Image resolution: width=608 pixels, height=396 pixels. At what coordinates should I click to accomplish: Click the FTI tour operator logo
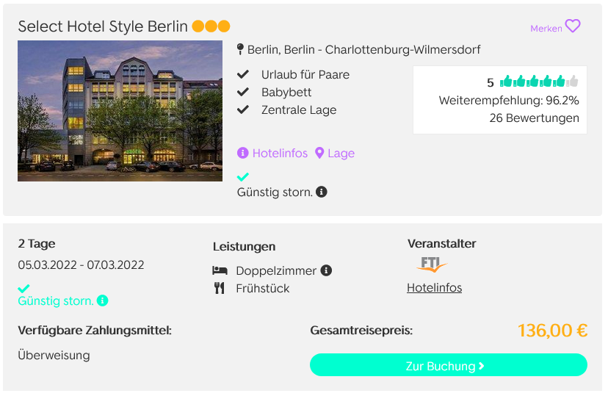[431, 264]
